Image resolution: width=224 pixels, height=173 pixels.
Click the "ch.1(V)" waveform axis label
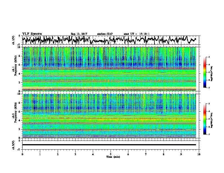point(14,40)
